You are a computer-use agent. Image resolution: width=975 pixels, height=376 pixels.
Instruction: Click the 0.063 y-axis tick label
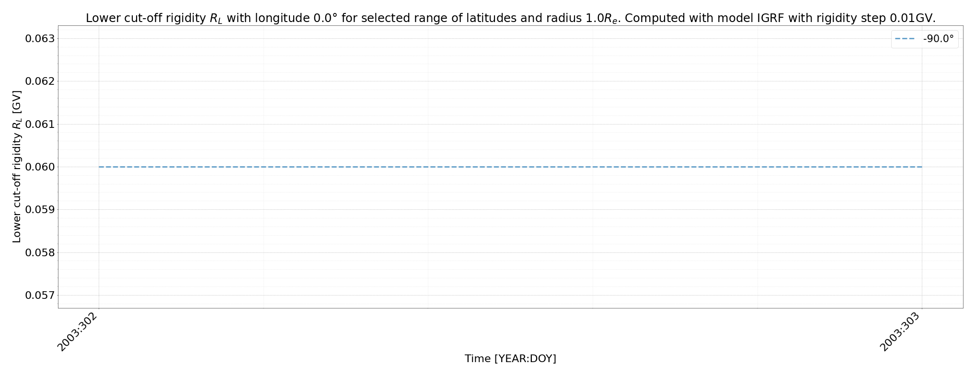coord(40,38)
